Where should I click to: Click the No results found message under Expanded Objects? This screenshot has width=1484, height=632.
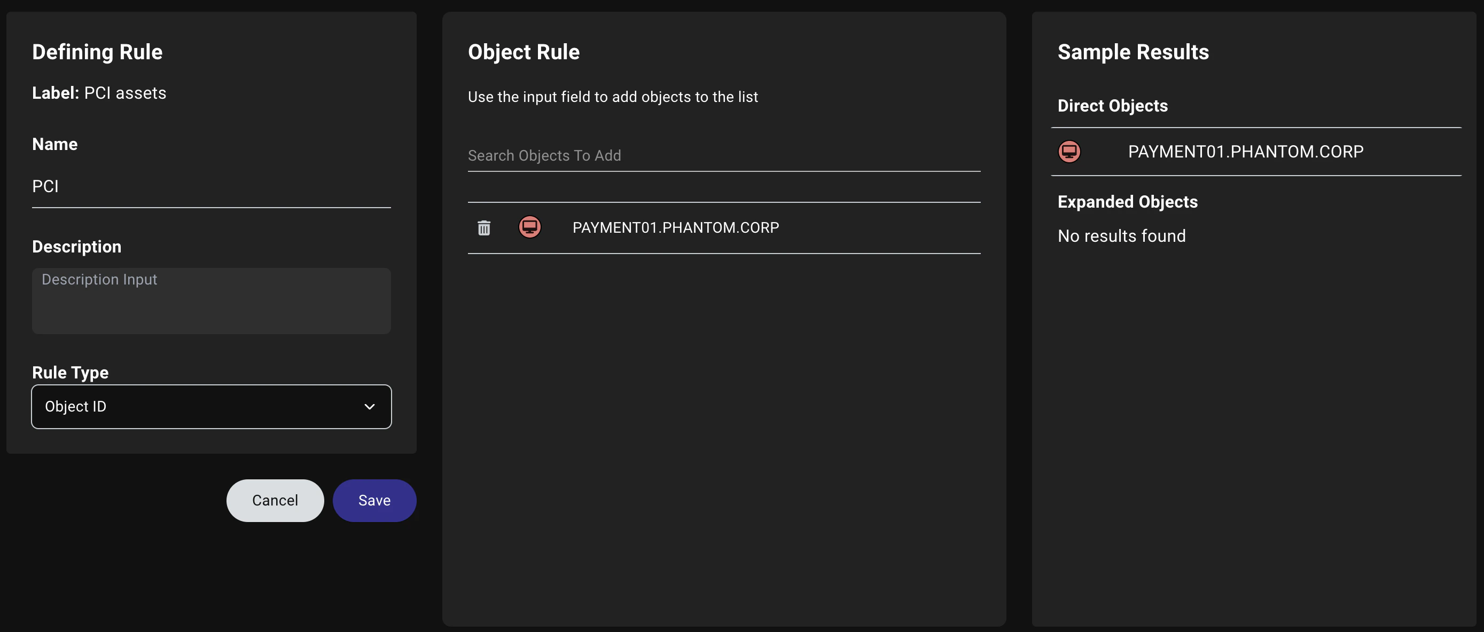(1121, 235)
